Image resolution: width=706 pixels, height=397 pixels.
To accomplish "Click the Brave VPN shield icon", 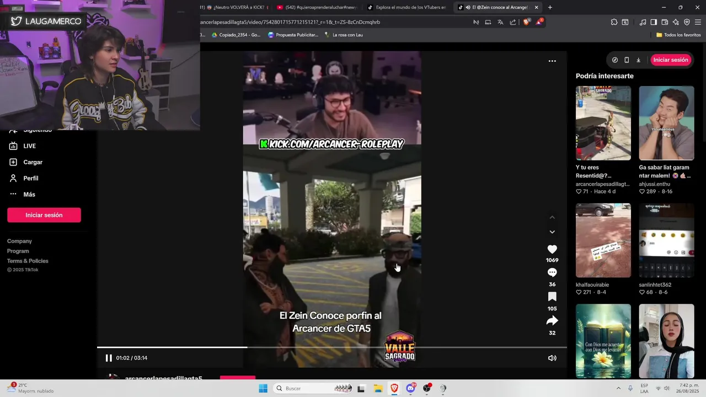I will pos(687,22).
